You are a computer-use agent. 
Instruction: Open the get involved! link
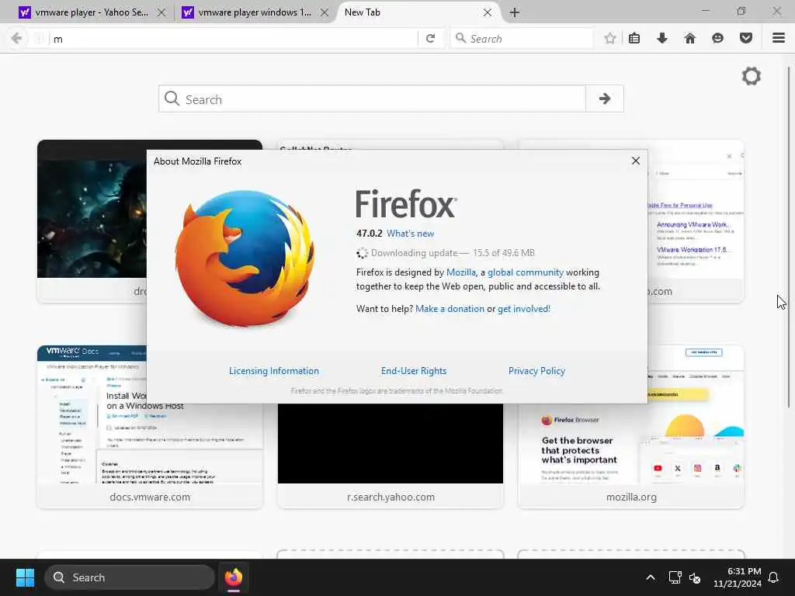click(x=524, y=309)
